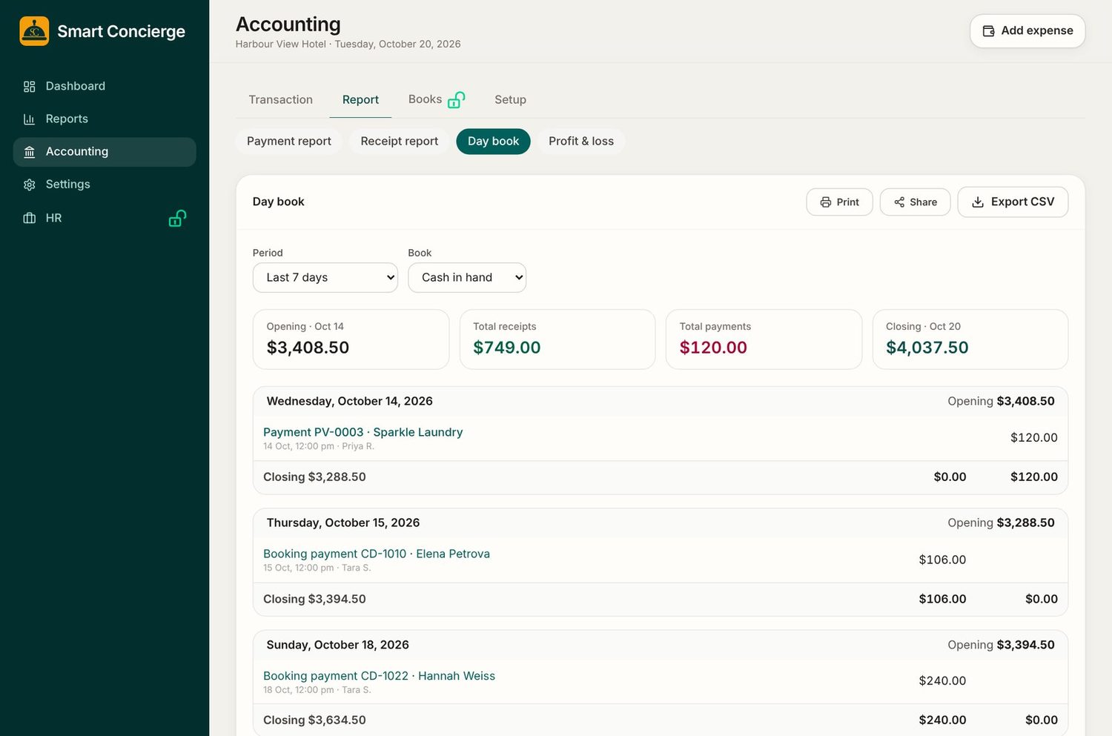Open Reports from the sidebar
Screen dimensions: 1112x736
[105, 119]
